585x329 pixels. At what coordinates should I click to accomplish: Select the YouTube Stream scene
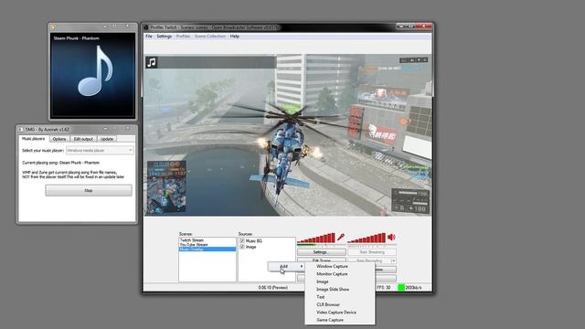(x=194, y=245)
